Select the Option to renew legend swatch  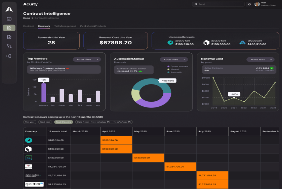[168, 66]
